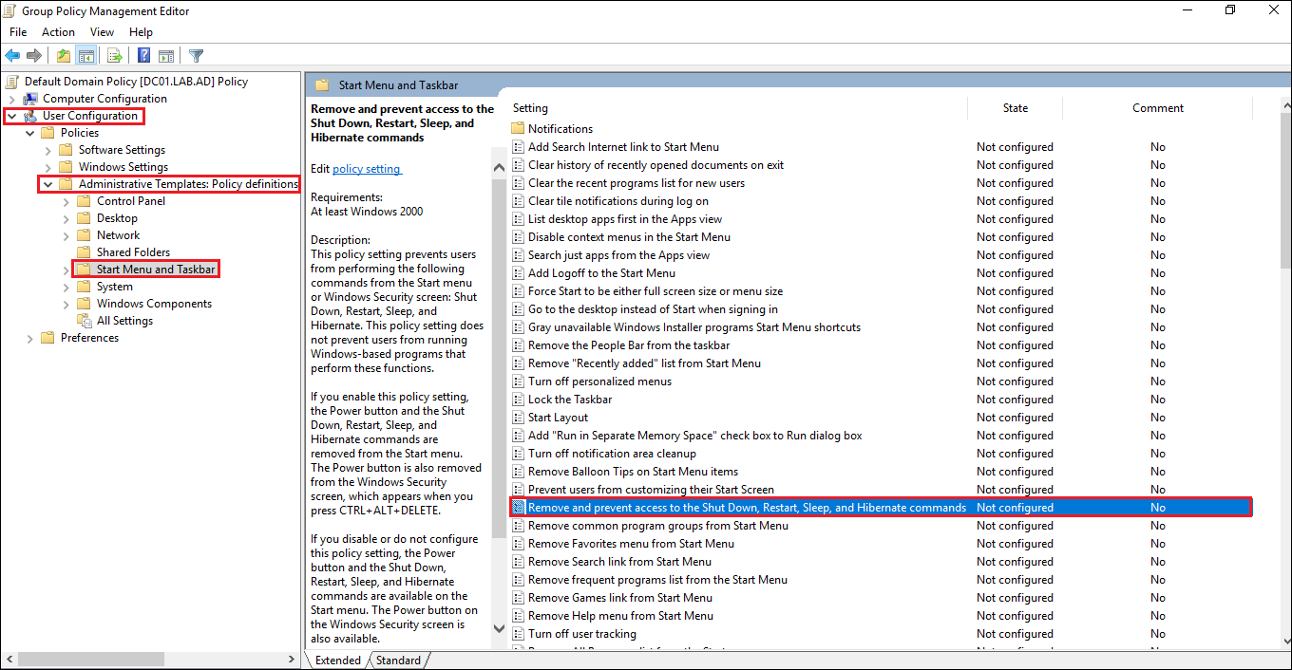Viewport: 1292px width, 670px height.
Task: Select the 'Lock the Taskbar' policy setting
Action: (570, 400)
